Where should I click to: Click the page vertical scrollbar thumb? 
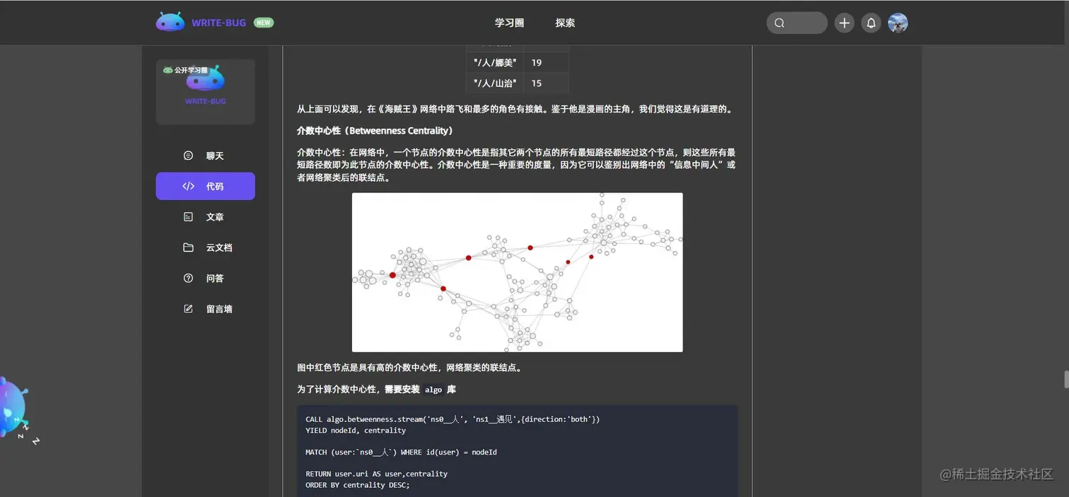click(x=1065, y=379)
